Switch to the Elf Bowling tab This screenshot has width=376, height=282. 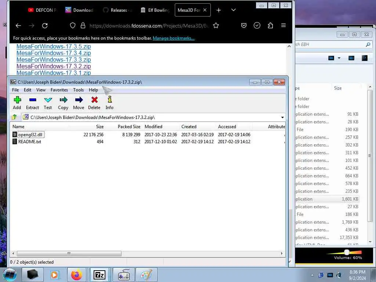(155, 10)
